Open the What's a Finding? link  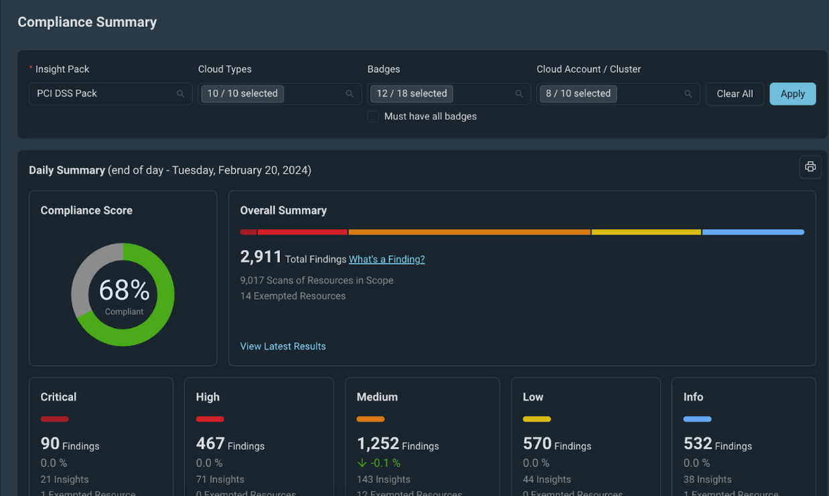[x=386, y=259]
